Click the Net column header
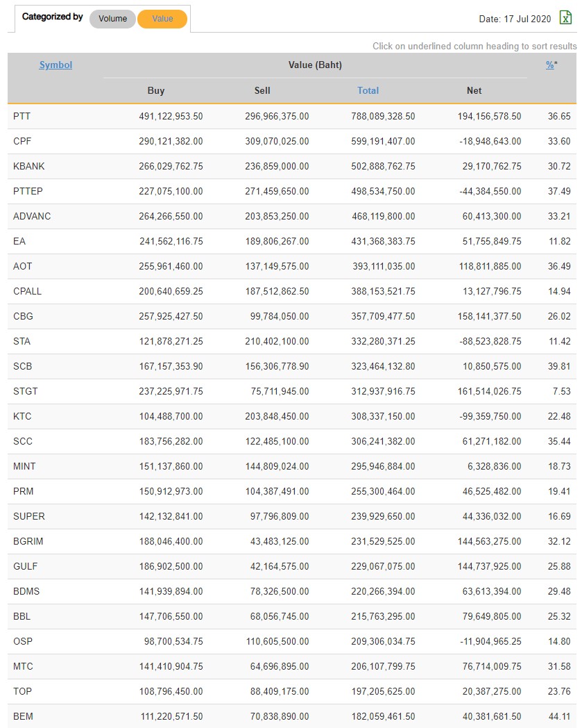This screenshot has width=582, height=728. (x=474, y=90)
